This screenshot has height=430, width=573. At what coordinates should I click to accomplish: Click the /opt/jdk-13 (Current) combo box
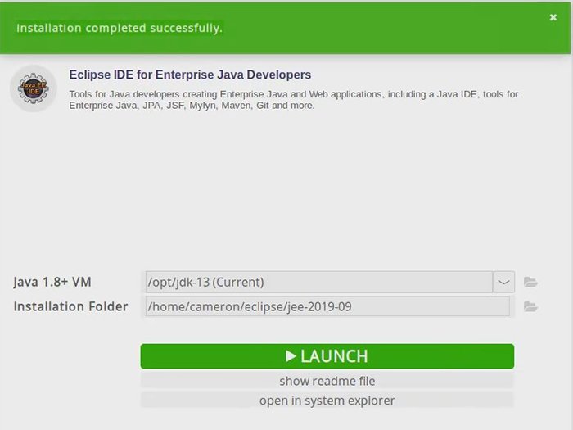click(318, 283)
